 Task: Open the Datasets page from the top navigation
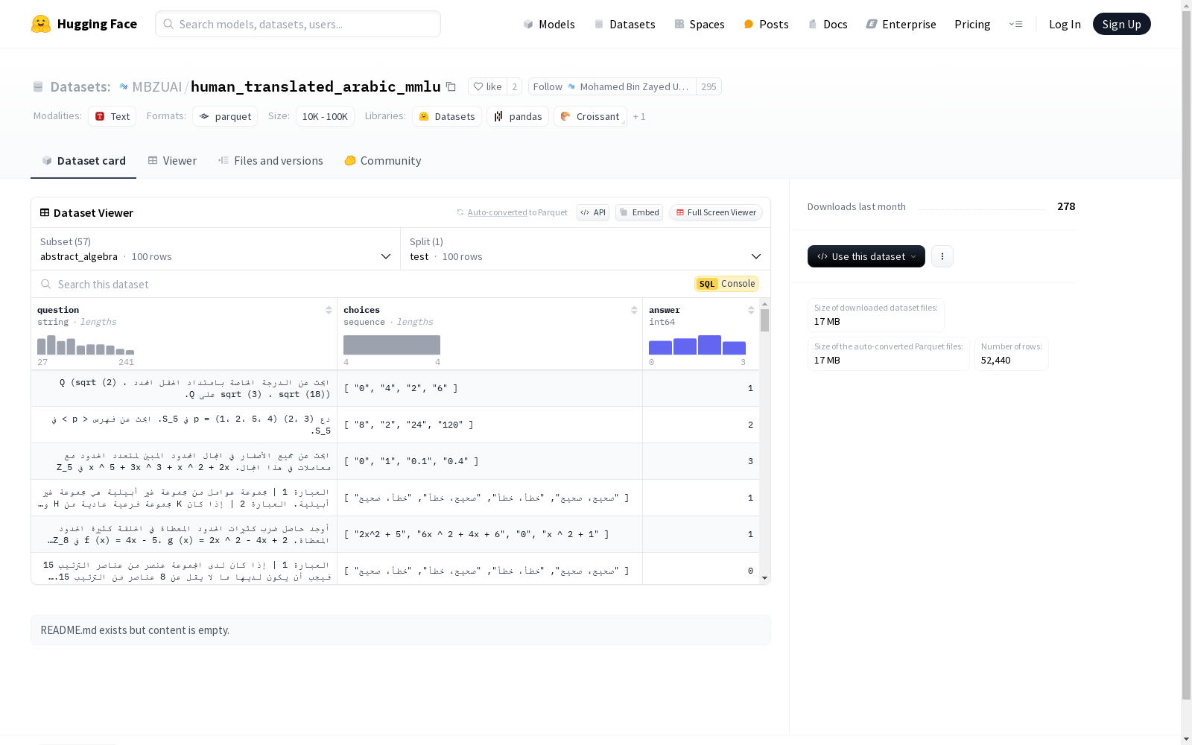tap(624, 24)
